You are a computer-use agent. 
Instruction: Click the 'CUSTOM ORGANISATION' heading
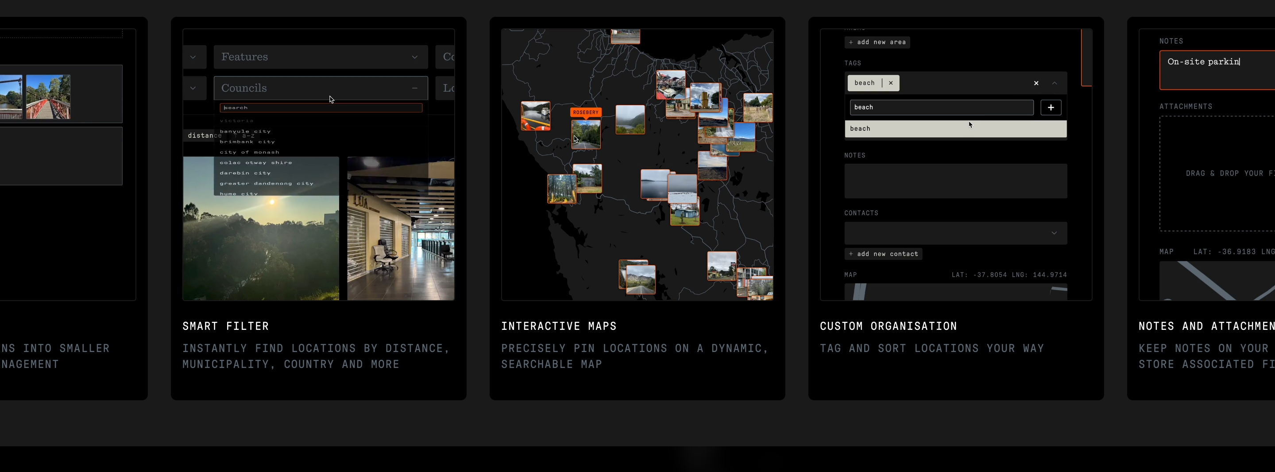889,326
